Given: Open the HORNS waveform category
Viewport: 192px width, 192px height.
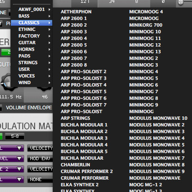Looking at the screenshot, I should coord(31,49).
